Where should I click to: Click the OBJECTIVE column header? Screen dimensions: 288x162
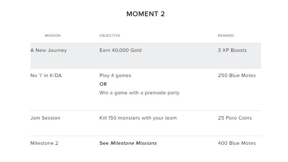[x=110, y=36]
